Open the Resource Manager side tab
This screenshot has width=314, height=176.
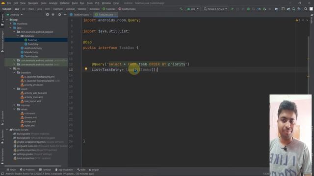[x=2, y=42]
